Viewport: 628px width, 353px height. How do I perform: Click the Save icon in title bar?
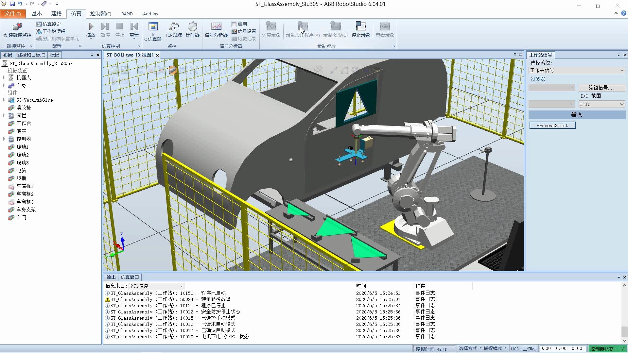pos(12,4)
